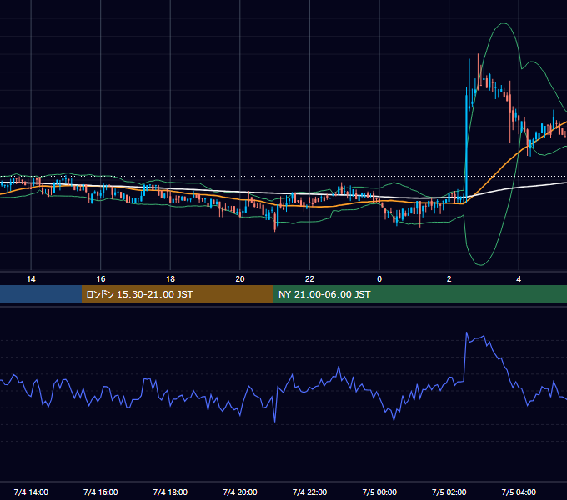Click the '4' hour axis label
The height and width of the screenshot is (500, 567).
click(x=519, y=279)
